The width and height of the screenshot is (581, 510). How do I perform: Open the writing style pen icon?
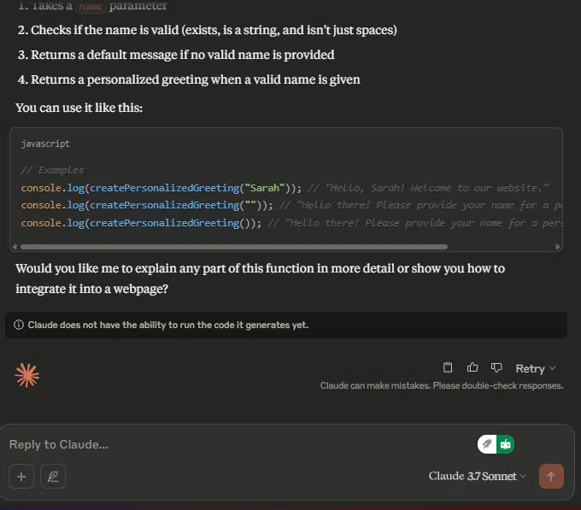53,477
